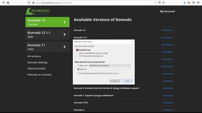Select the 'Open with' radio option
The width and height of the screenshot is (202, 113).
click(78, 66)
